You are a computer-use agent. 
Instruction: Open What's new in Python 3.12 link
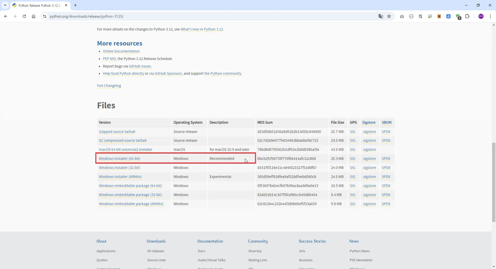[x=202, y=29]
